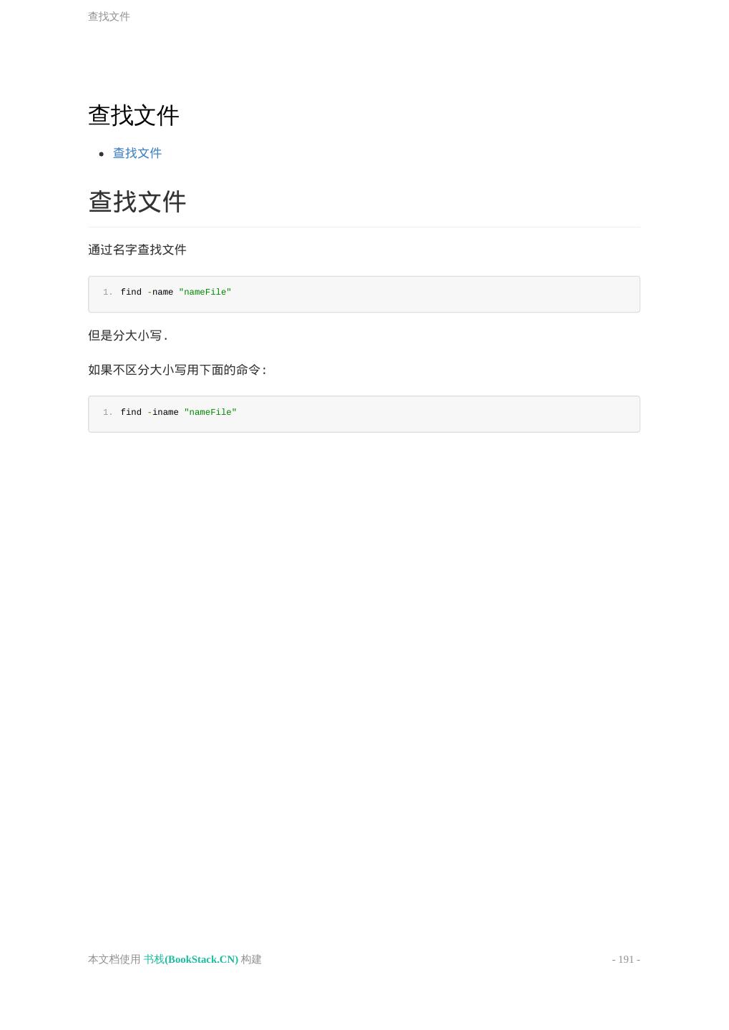This screenshot has width=729, height=1030.
Task: Click the -name option in first command
Action: click(160, 292)
